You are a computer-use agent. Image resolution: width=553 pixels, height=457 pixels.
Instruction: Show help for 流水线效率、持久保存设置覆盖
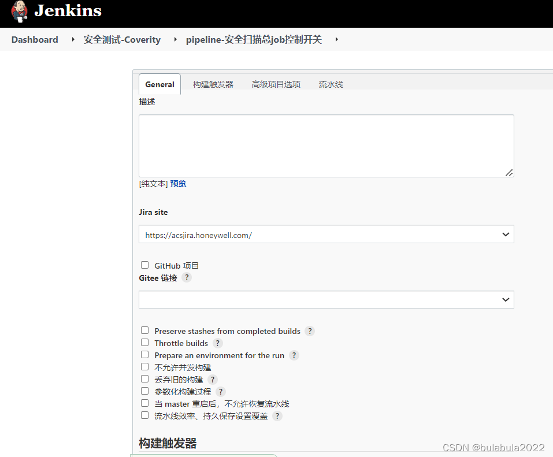click(x=277, y=416)
